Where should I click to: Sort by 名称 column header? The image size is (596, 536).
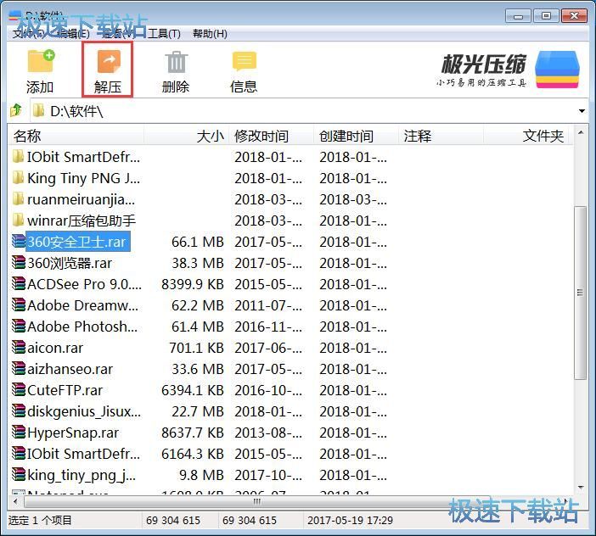click(x=76, y=136)
